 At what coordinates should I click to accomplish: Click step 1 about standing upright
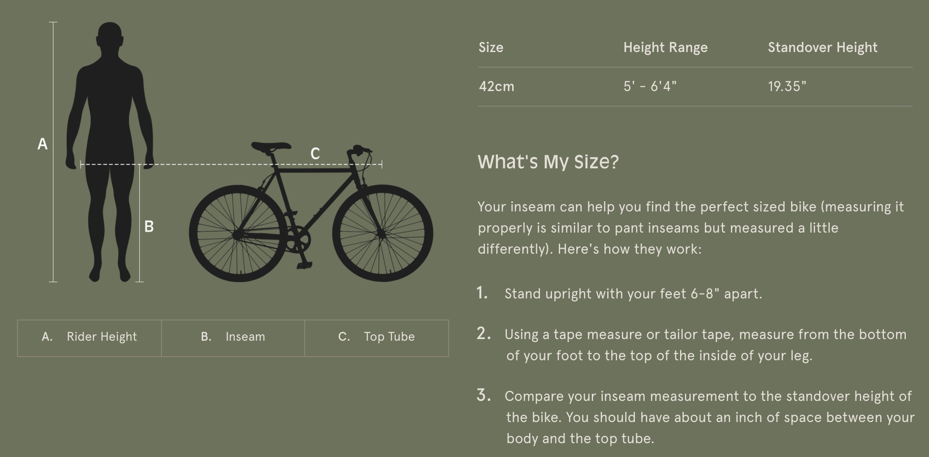633,294
